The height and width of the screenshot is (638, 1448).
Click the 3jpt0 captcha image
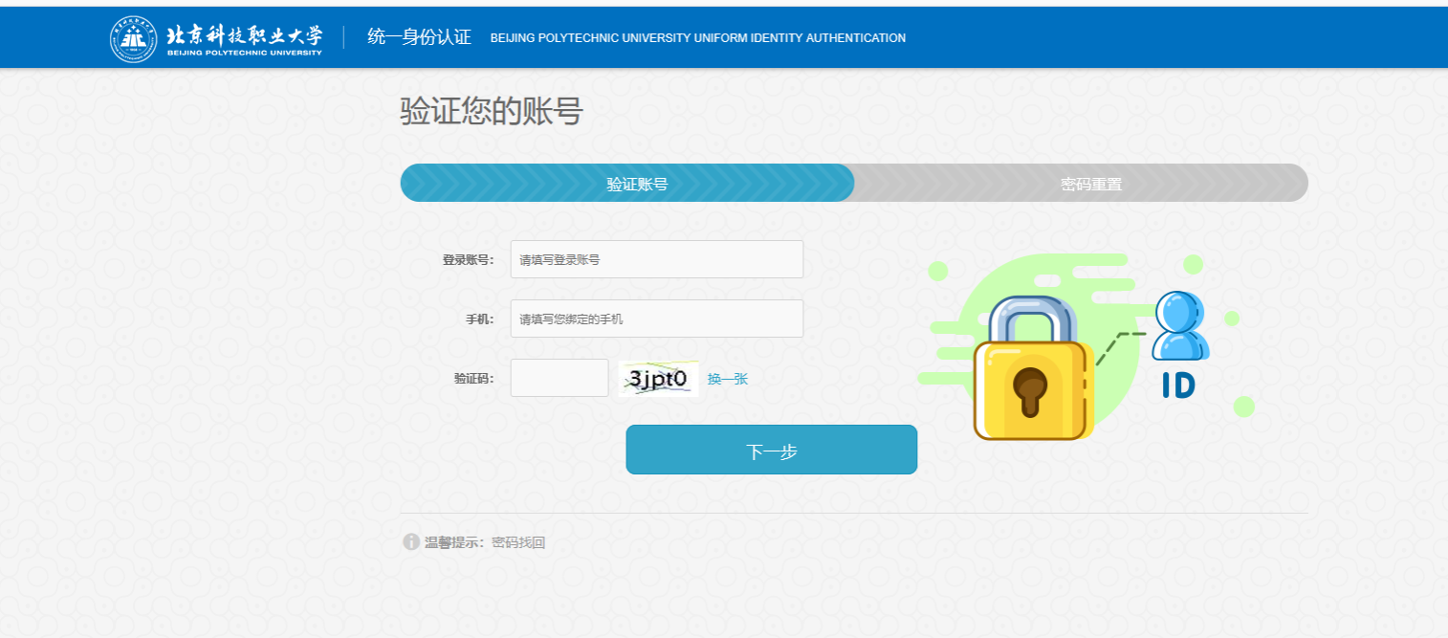(658, 379)
